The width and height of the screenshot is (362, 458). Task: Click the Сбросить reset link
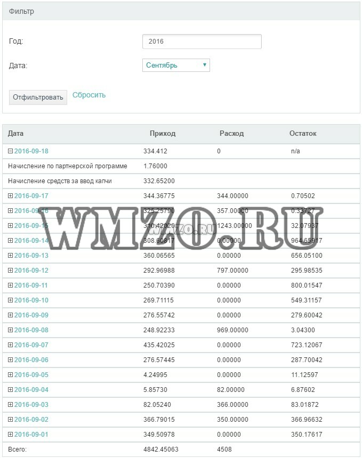point(89,95)
